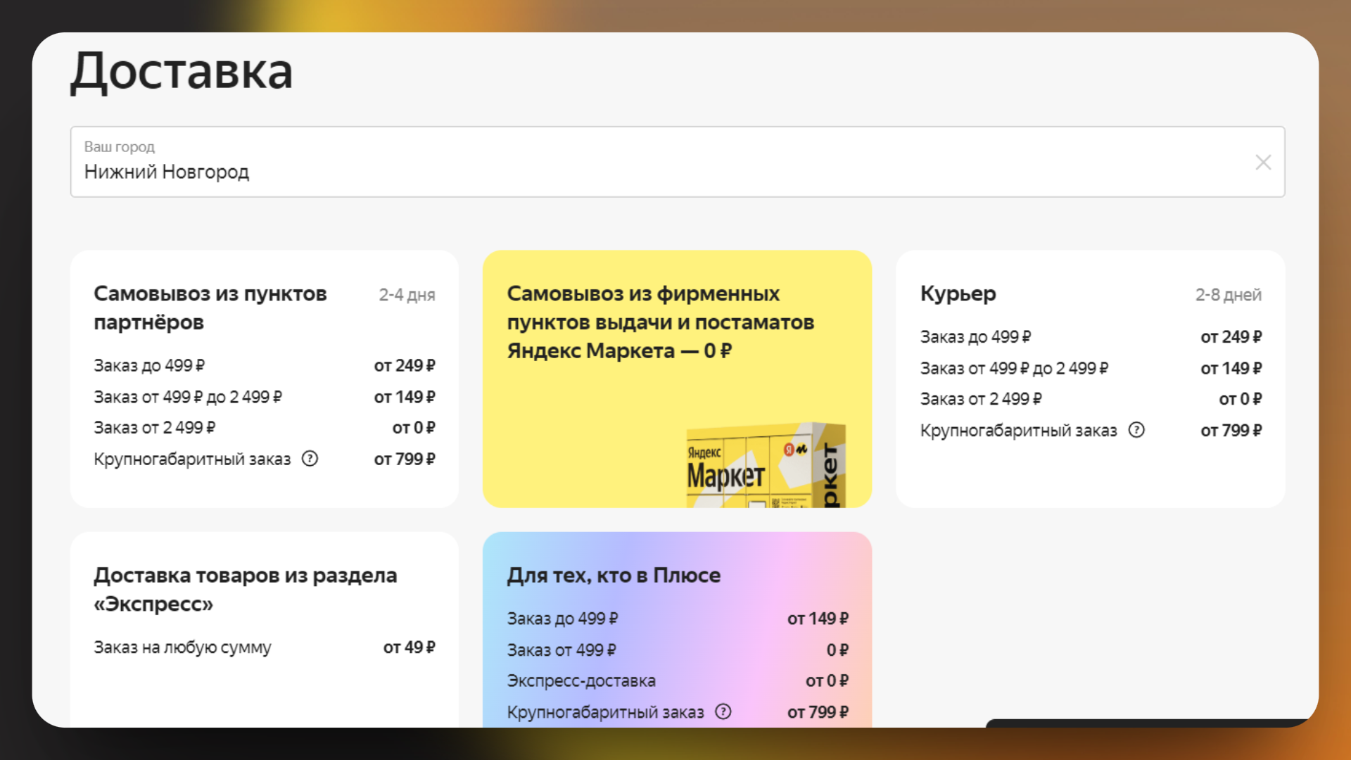The width and height of the screenshot is (1351, 760).
Task: Click 'Заказ до 499 ₽' in the Плюс card
Action: coord(562,619)
